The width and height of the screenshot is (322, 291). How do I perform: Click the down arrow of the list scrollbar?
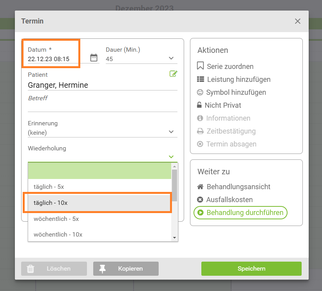click(175, 238)
